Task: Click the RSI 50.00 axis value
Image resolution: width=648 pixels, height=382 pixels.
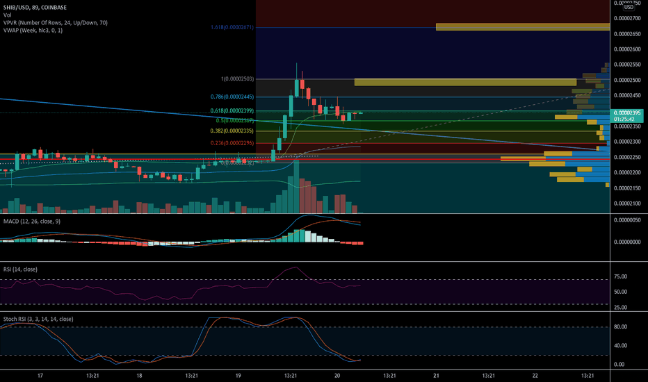Action: click(620, 292)
